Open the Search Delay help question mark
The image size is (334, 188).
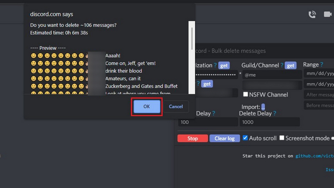coord(213,113)
